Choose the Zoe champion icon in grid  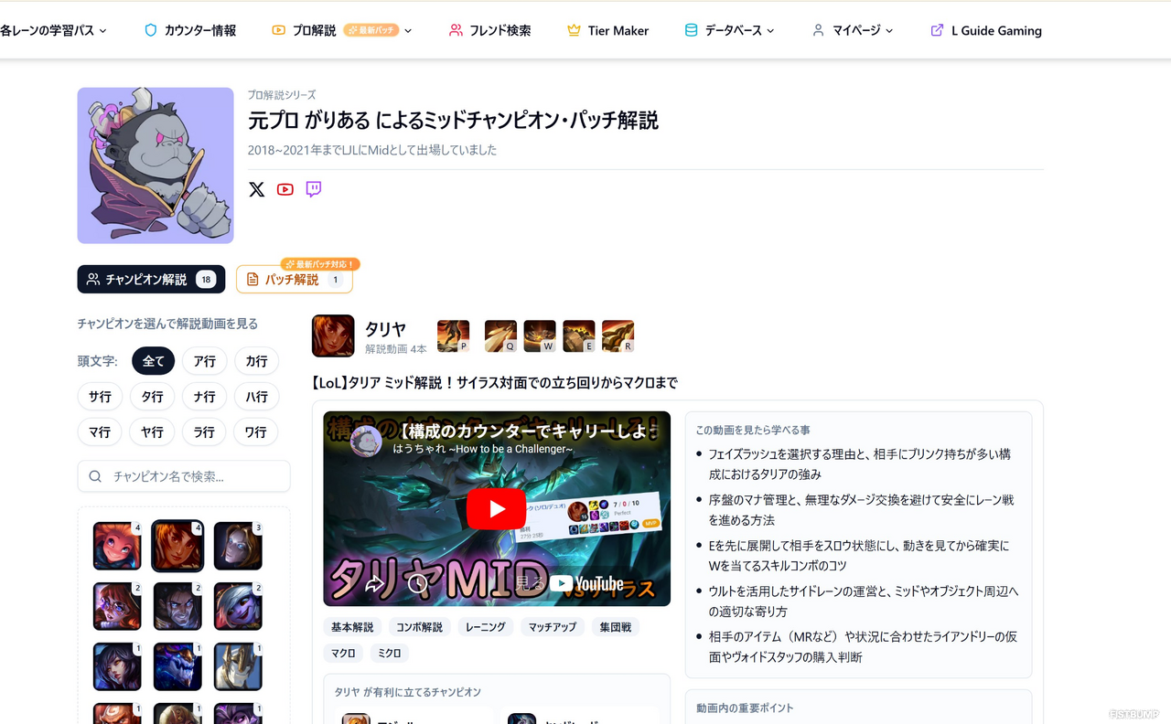tap(117, 546)
